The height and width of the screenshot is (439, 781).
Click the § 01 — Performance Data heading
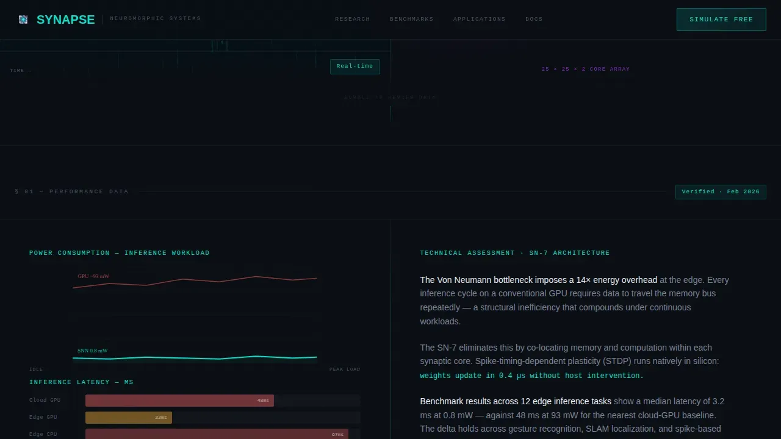72,191
